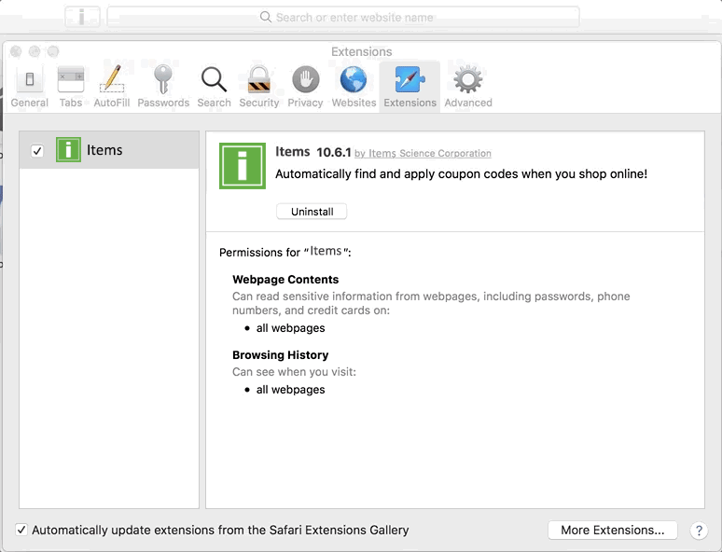Open the Security preferences pane
Image resolution: width=722 pixels, height=552 pixels.
(258, 87)
